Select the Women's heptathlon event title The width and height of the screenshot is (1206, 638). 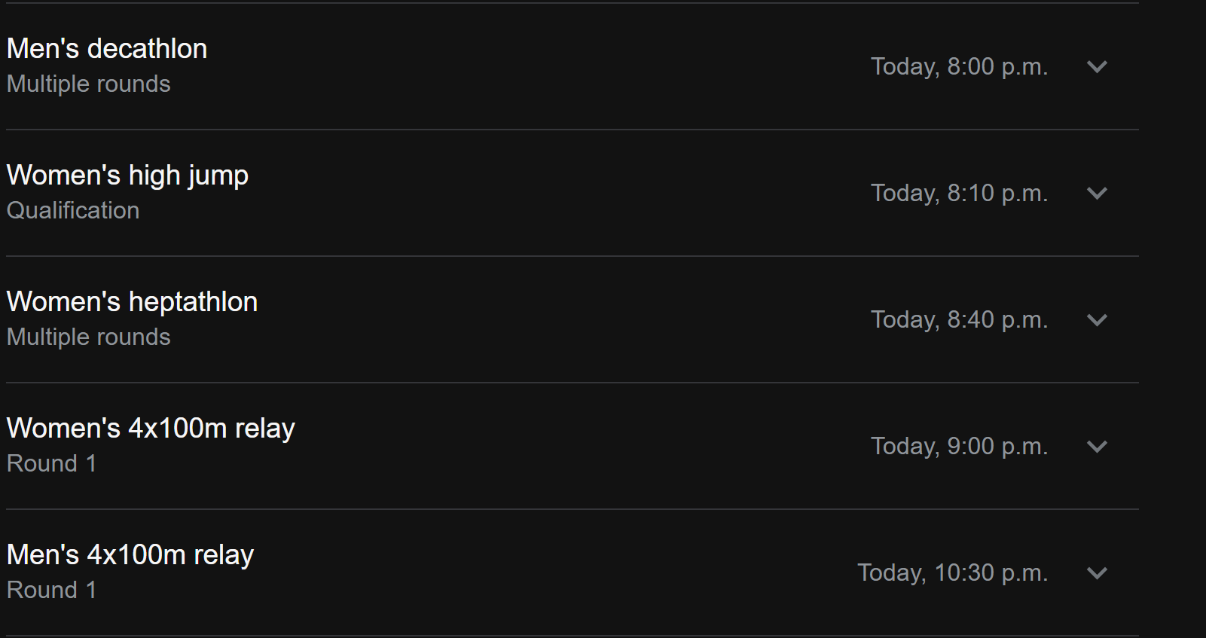(132, 302)
